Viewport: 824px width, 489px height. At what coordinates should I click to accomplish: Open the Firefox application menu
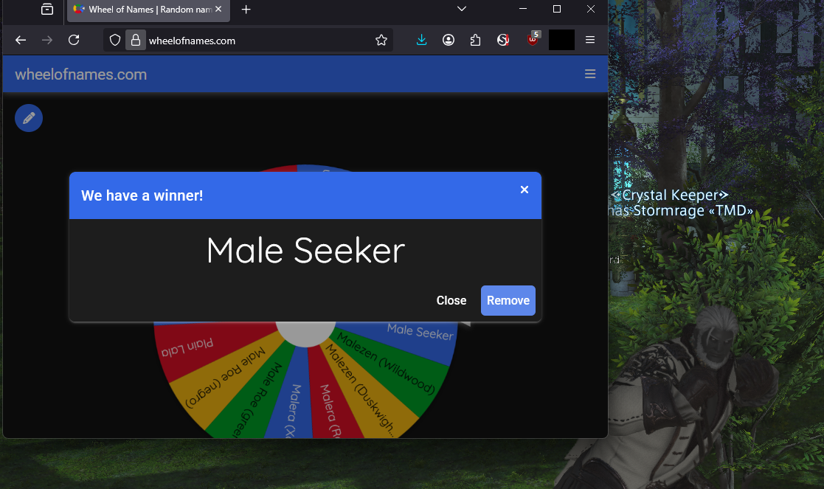[590, 40]
